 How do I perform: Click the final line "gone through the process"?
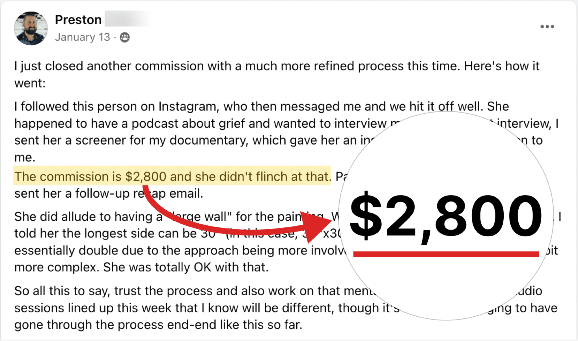pos(158,325)
